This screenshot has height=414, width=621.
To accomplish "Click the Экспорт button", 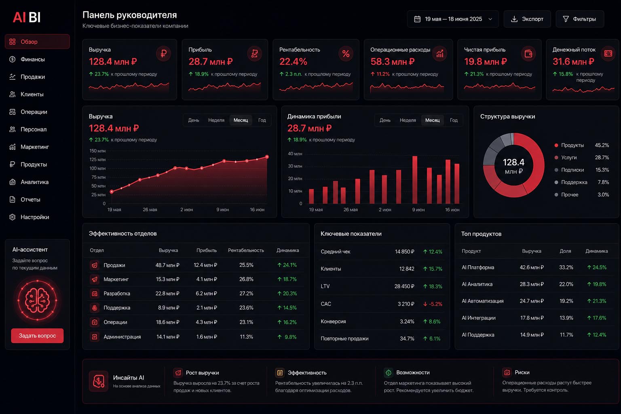I will coord(527,19).
